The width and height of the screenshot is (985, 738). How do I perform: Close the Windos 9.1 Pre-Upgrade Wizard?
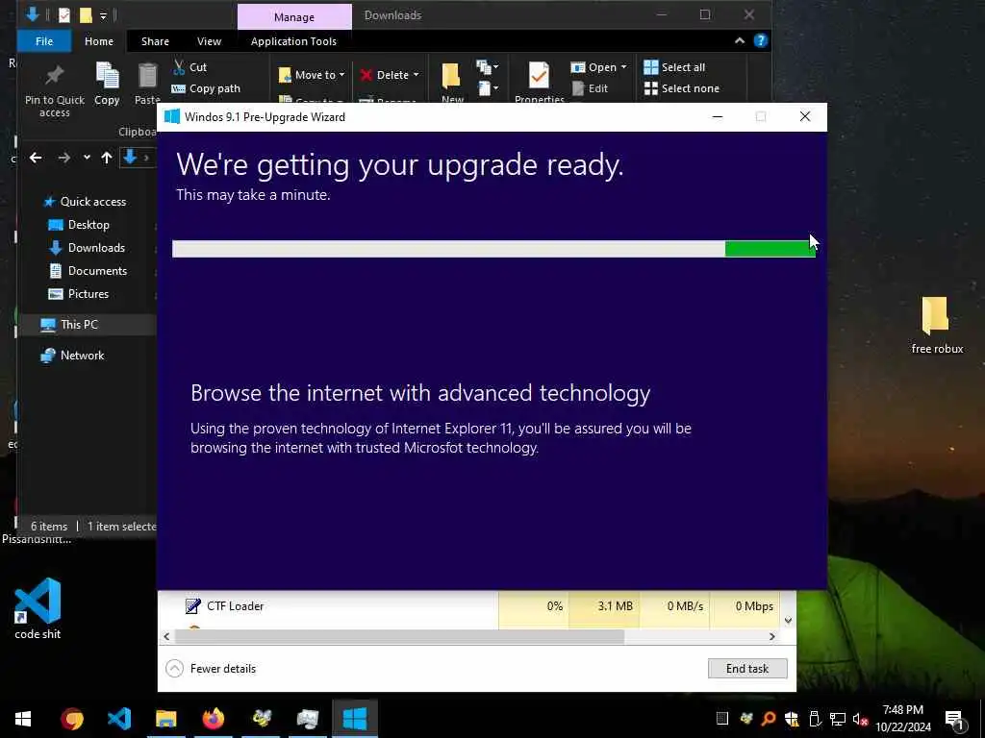(x=805, y=116)
